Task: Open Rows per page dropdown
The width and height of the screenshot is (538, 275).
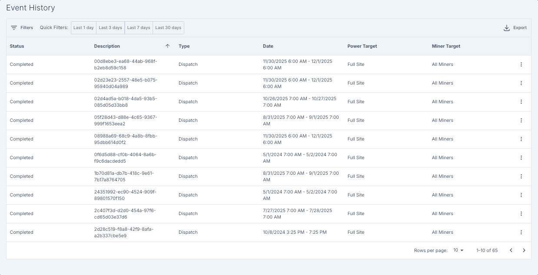Action: (458, 250)
